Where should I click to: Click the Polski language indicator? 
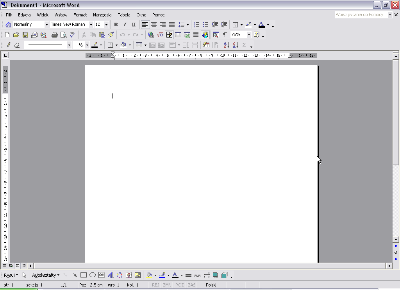(211, 285)
